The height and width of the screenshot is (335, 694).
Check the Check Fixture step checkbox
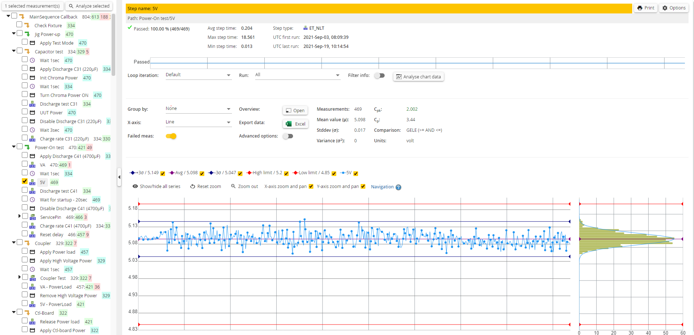(19, 24)
